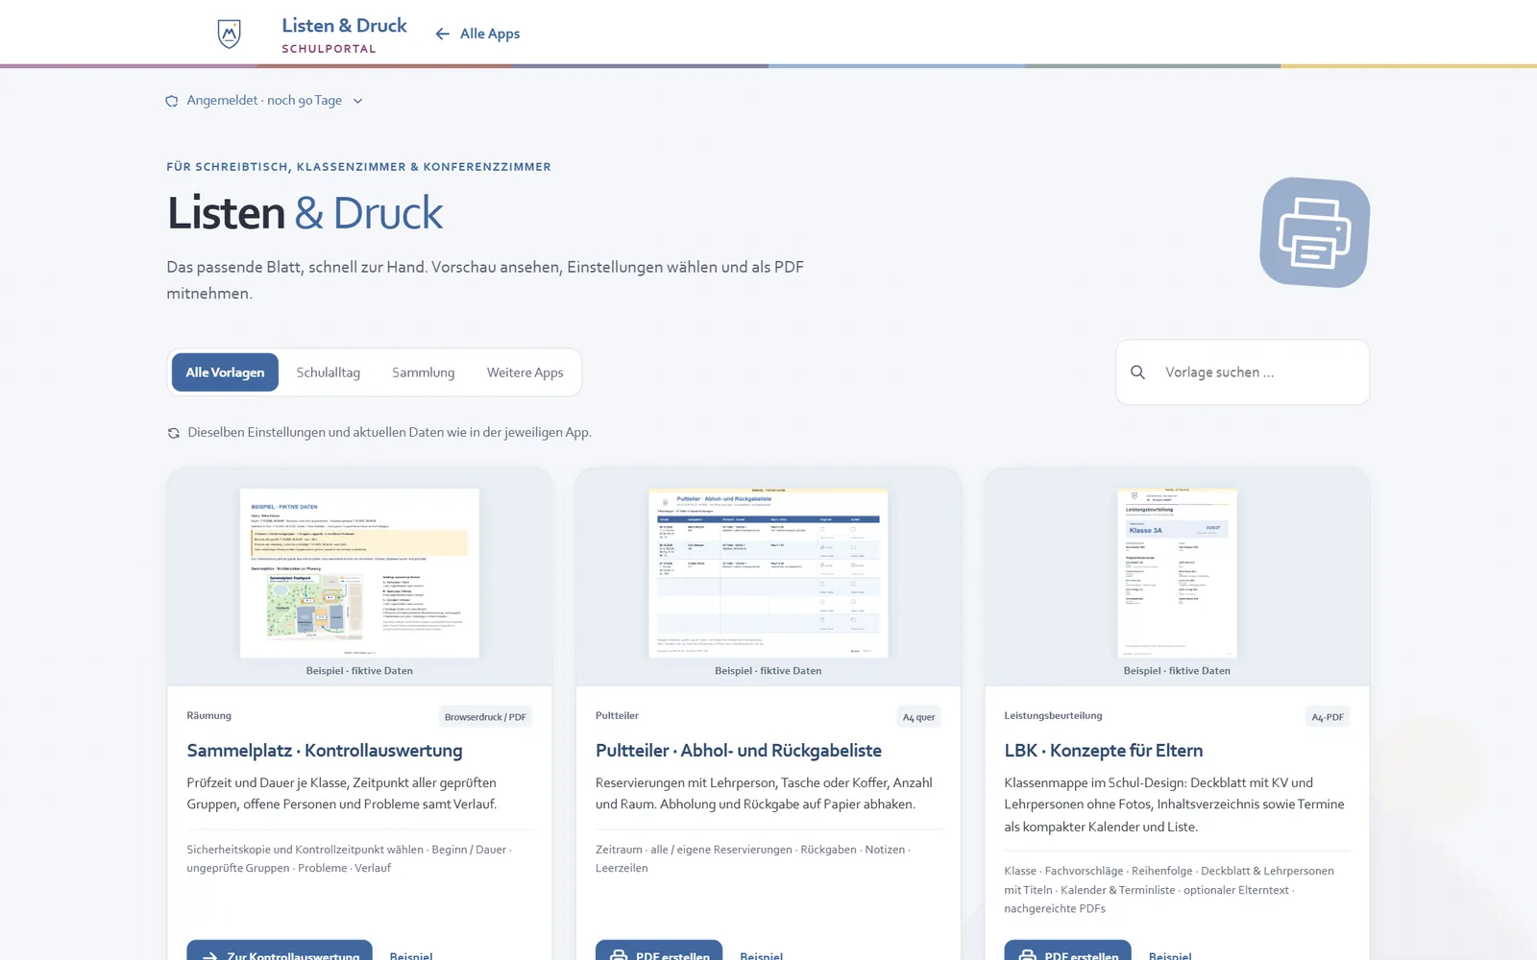This screenshot has height=960, width=1537.
Task: Open the Sammelplatz Kontrollauswertung preview thumbnail
Action: [x=359, y=573]
